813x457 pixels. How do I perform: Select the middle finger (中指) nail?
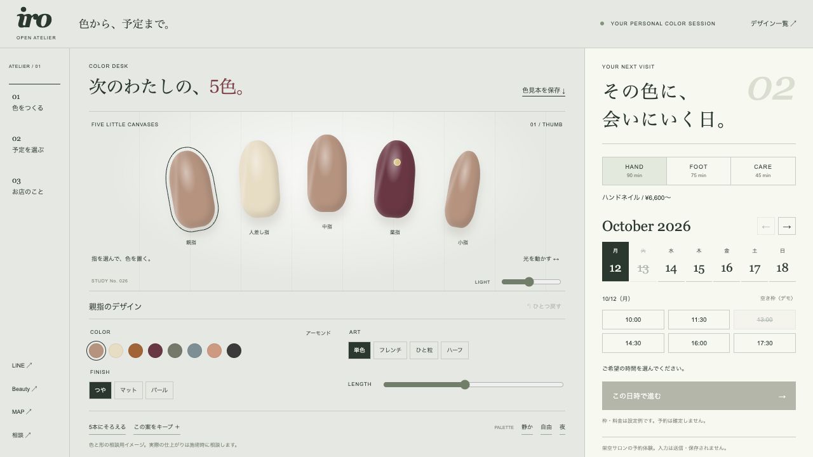point(327,173)
